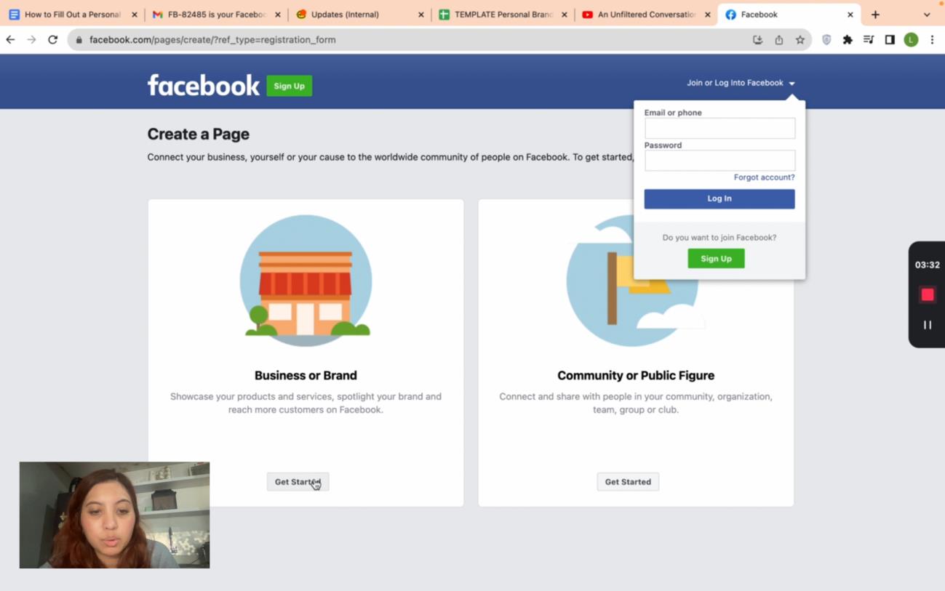This screenshot has width=945, height=591.
Task: Stop the screen recording
Action: tap(927, 294)
